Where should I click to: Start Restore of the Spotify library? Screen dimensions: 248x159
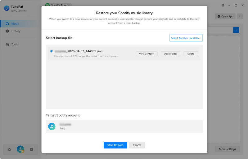pyautogui.click(x=115, y=145)
